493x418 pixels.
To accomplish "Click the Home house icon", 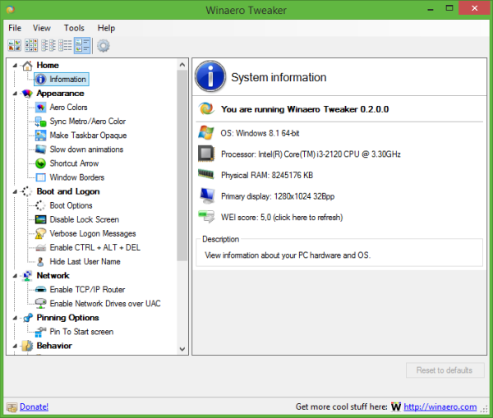I will tap(27, 66).
